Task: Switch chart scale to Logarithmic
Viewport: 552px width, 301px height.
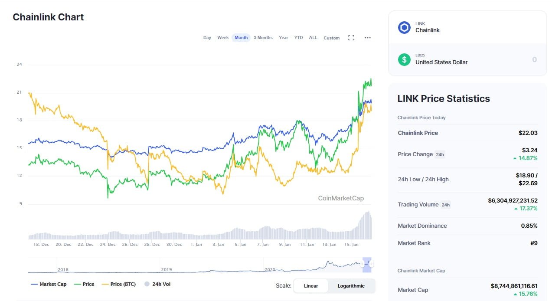Action: 351,286
